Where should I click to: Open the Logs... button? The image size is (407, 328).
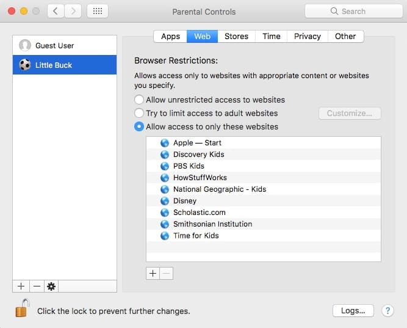click(x=353, y=310)
